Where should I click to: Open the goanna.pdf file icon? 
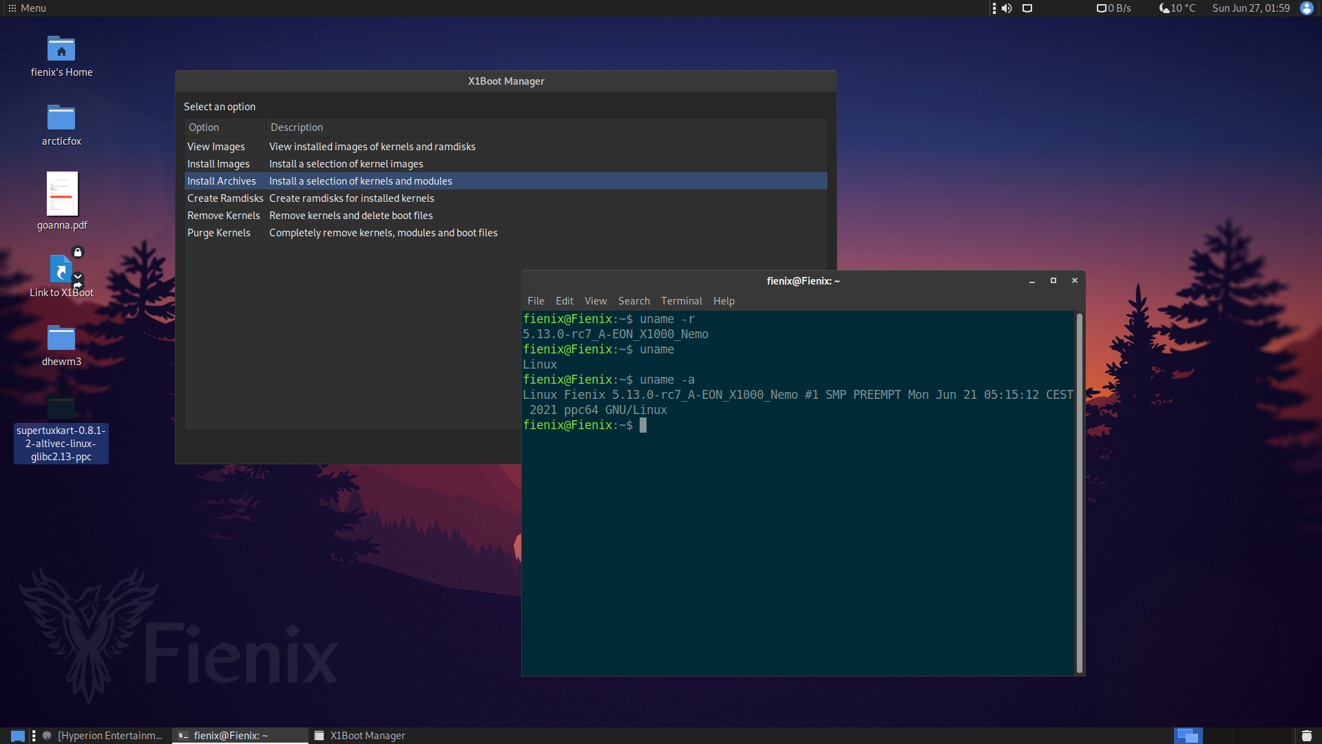pyautogui.click(x=62, y=194)
